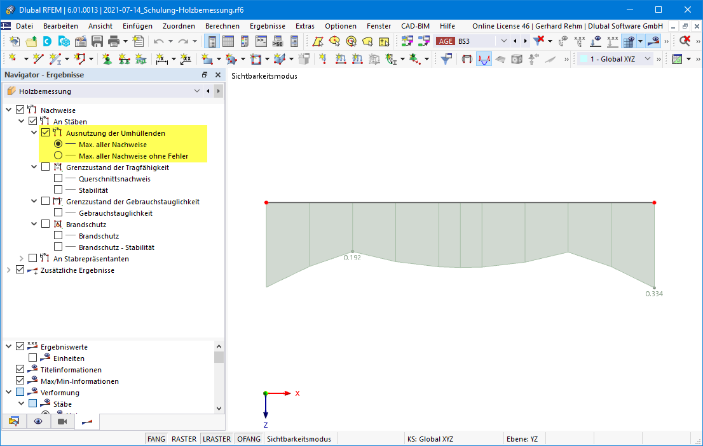Viewport: 703px width, 446px height.
Task: Click the 0.192 result value label
Action: pos(352,258)
